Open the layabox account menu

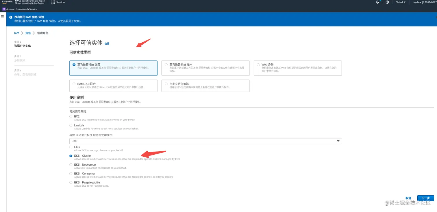[x=425, y=2]
